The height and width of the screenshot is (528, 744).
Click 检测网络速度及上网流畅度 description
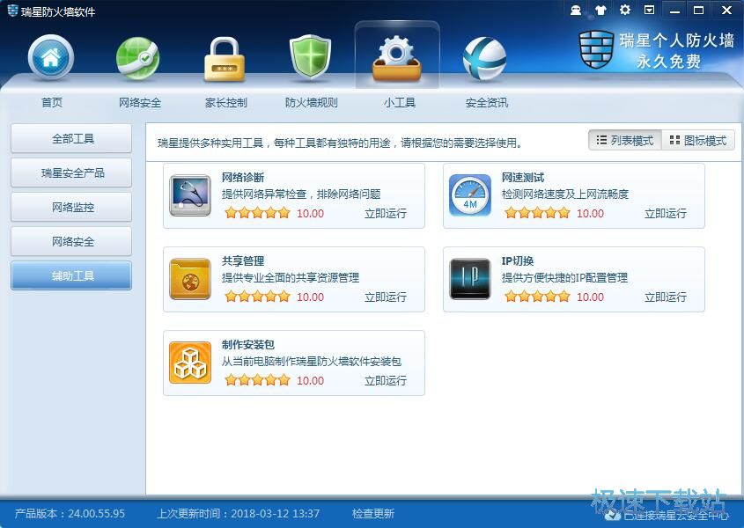click(x=565, y=194)
